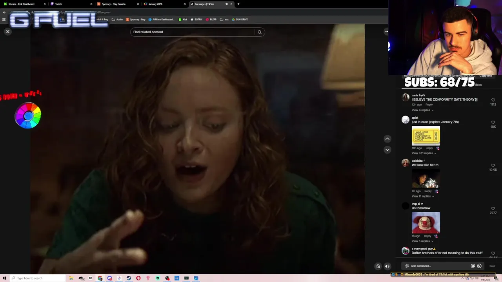Open the Kick bookmark
The image size is (502, 282).
click(x=183, y=20)
